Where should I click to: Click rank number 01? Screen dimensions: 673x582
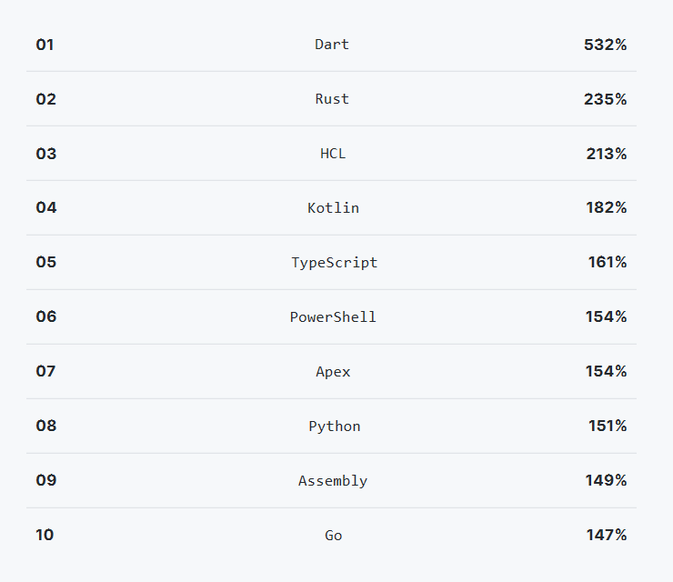click(45, 45)
